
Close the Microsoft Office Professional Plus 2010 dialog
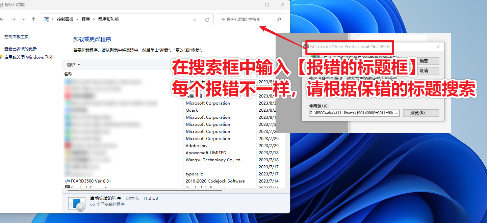pyautogui.click(x=438, y=47)
